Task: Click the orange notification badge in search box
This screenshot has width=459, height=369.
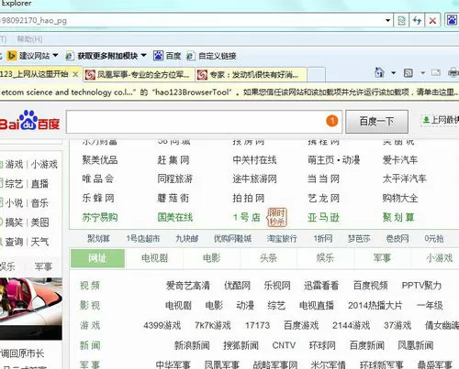Action: 332,121
